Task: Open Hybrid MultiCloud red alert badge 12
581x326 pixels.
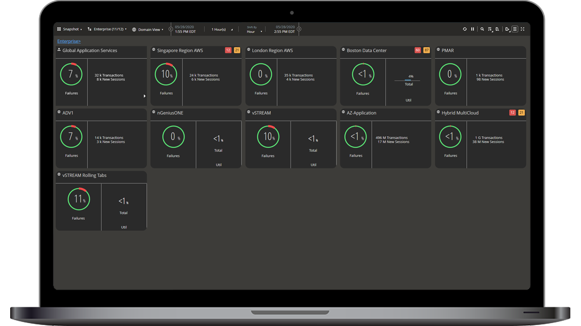Action: point(513,113)
